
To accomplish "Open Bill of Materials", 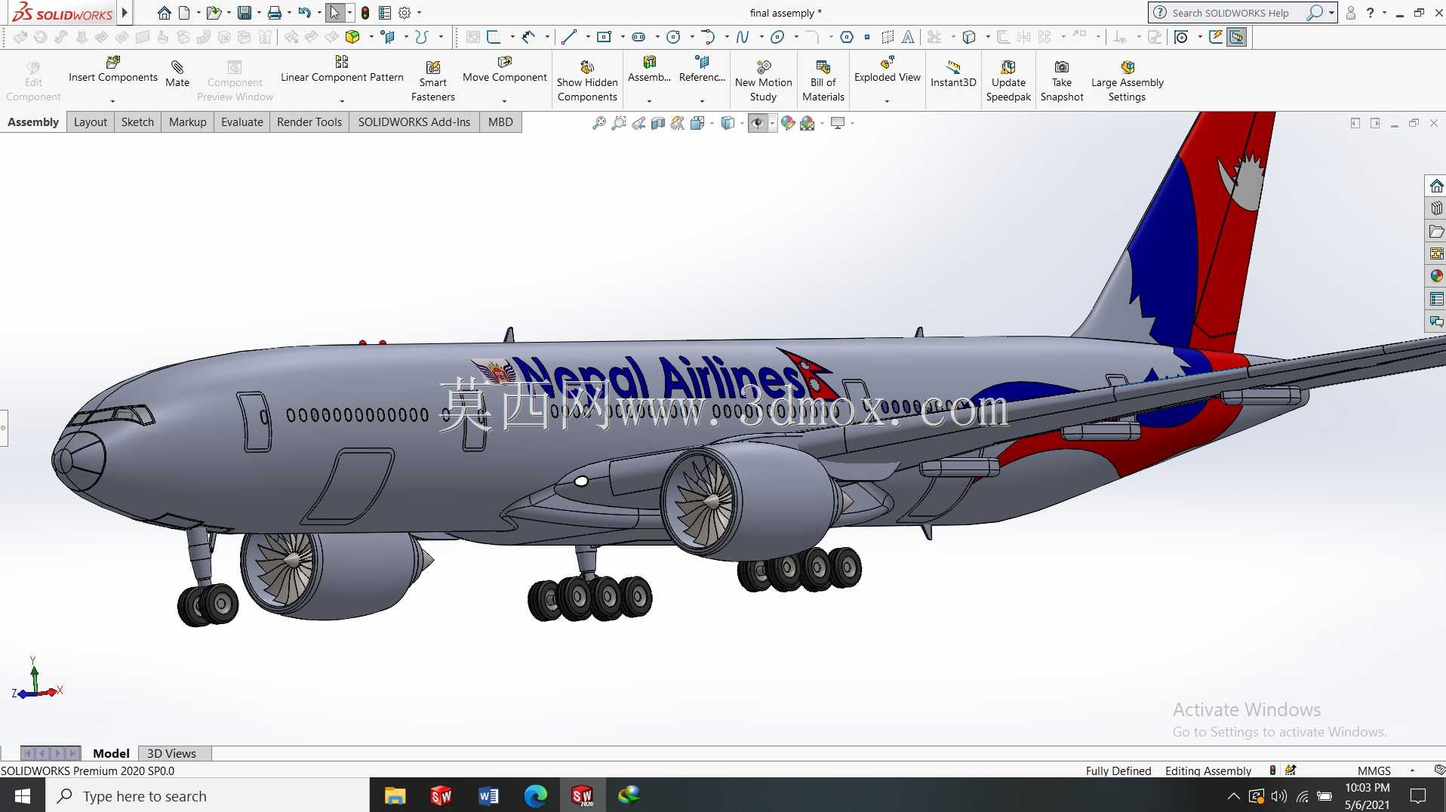I will (823, 82).
